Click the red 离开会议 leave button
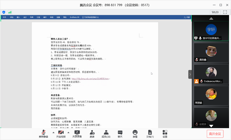Image resolution: width=231 pixels, height=140 pixels. [215, 133]
